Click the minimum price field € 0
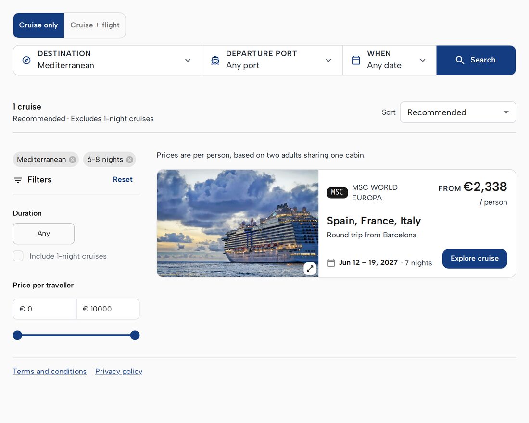Viewport: 529px width, 423px height. click(45, 309)
